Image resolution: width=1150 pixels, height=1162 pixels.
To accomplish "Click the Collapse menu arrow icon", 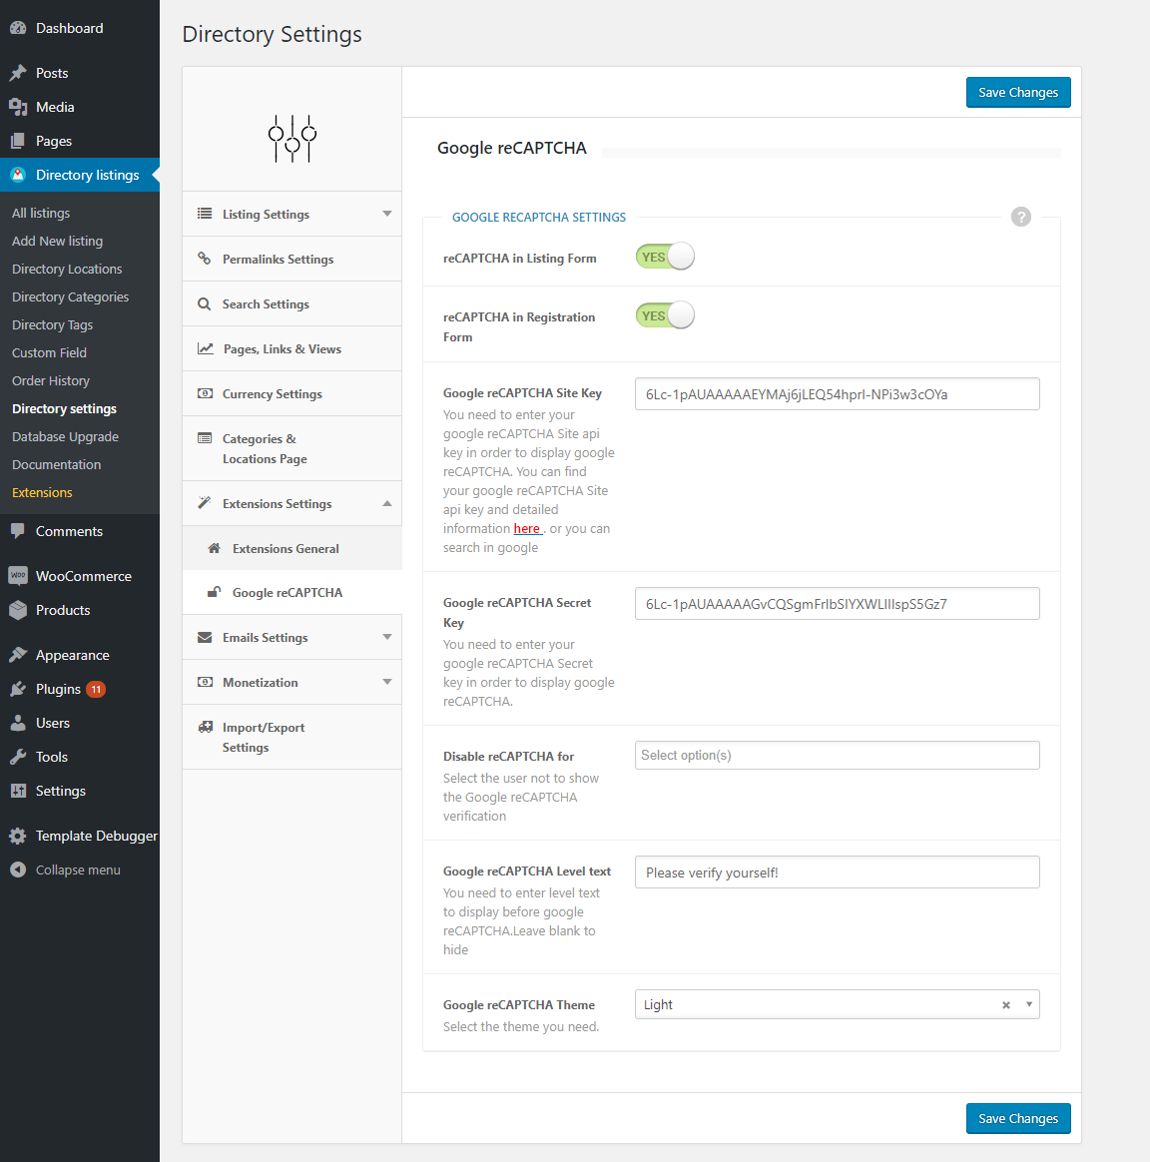I will (18, 870).
